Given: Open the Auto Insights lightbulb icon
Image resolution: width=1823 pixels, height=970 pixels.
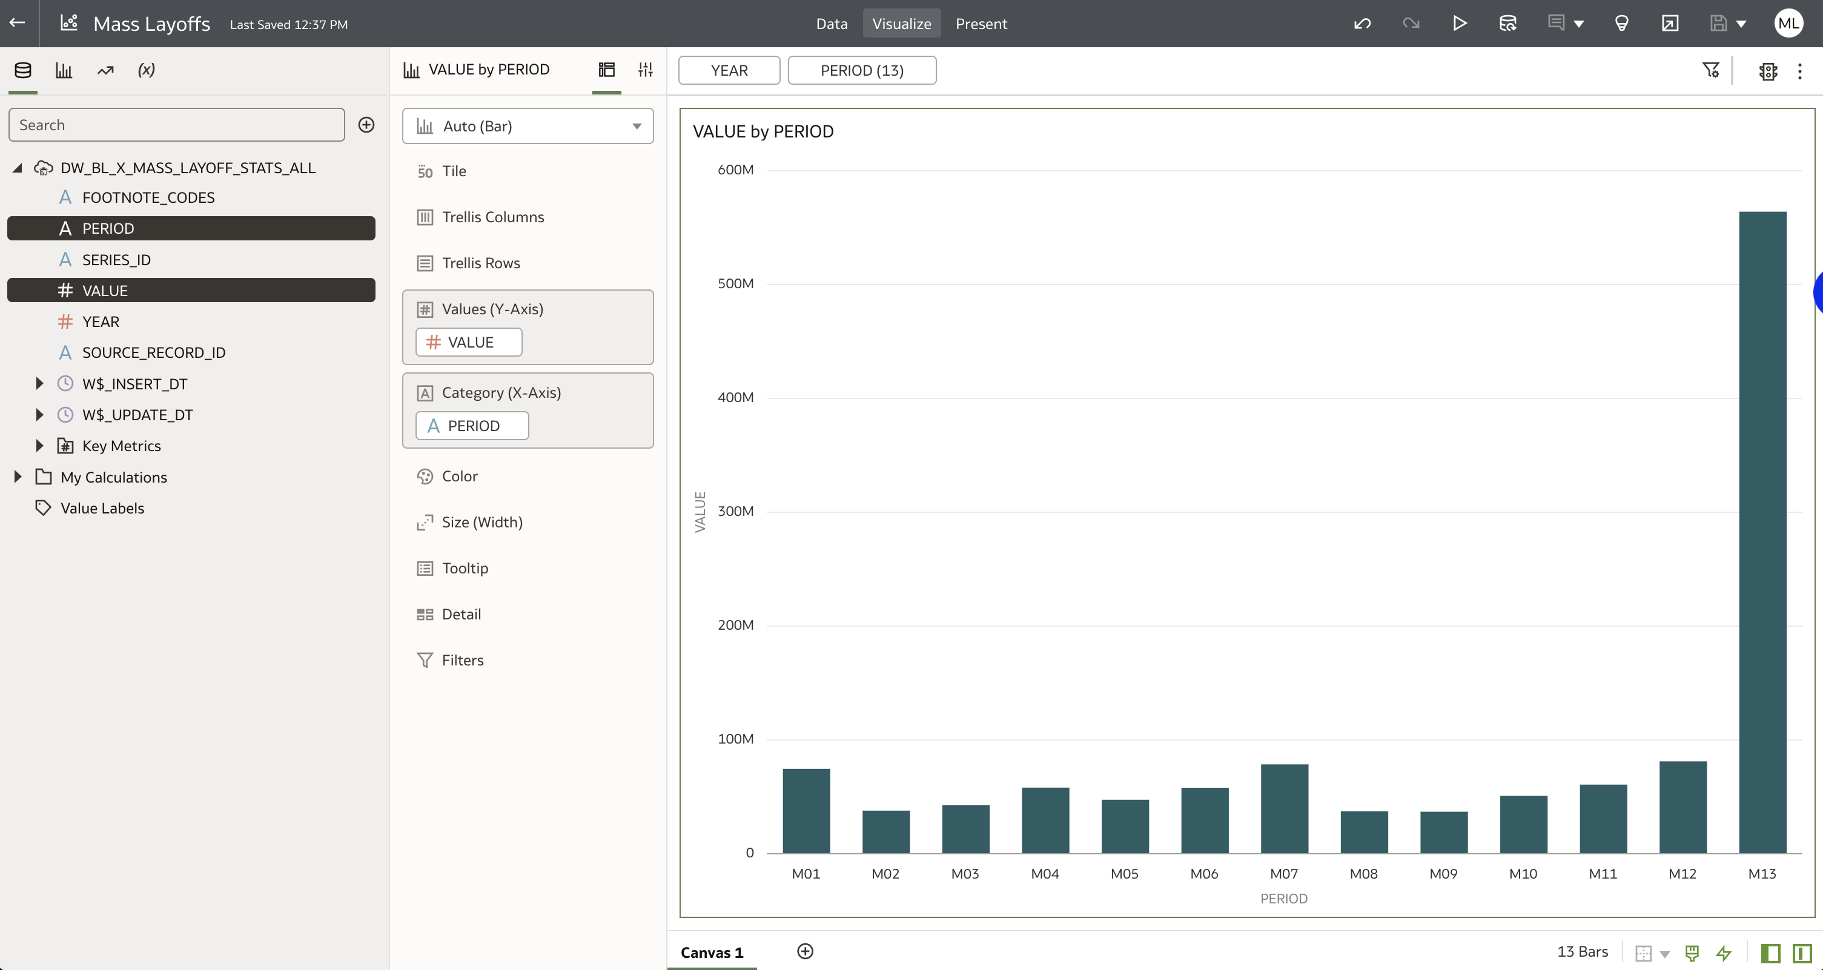Looking at the screenshot, I should 1621,24.
